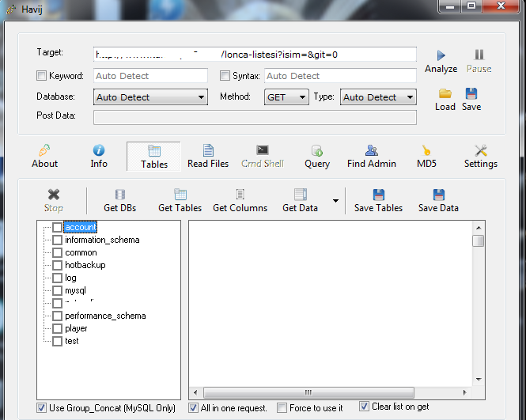Open the MD5 key tab

point(426,157)
